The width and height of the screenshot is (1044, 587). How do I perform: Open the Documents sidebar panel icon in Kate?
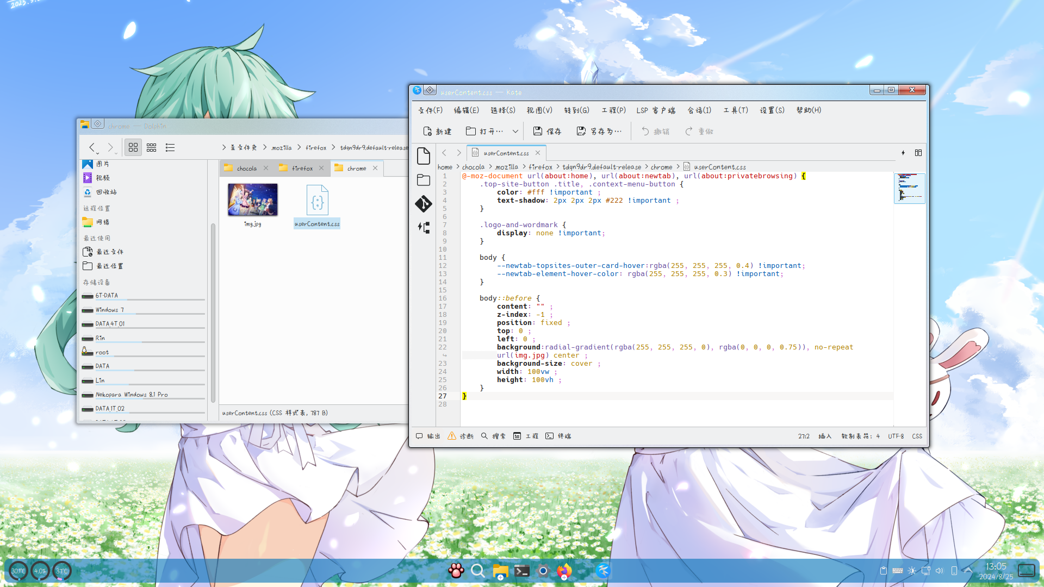(x=424, y=156)
